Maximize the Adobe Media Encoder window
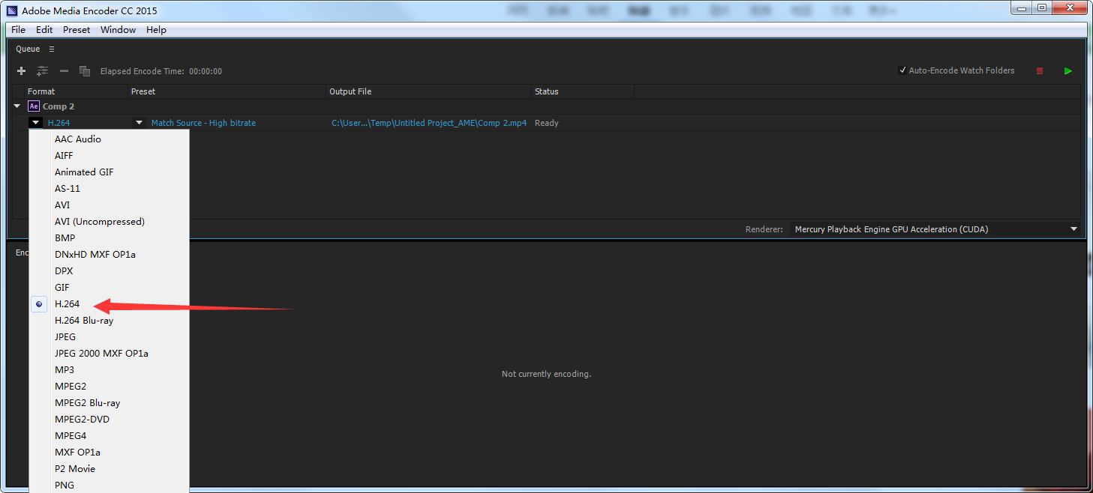The image size is (1093, 493). [x=1042, y=7]
